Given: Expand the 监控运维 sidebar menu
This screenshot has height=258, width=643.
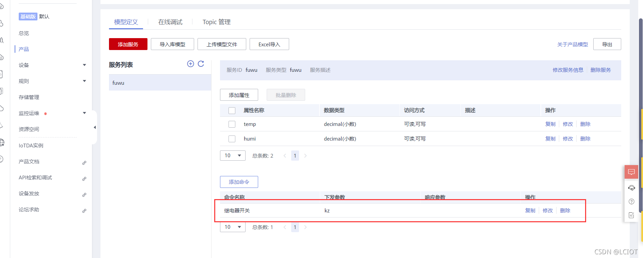Looking at the screenshot, I should [x=84, y=113].
